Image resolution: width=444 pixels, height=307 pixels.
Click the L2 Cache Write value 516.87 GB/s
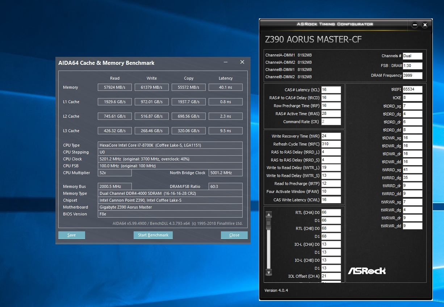152,116
